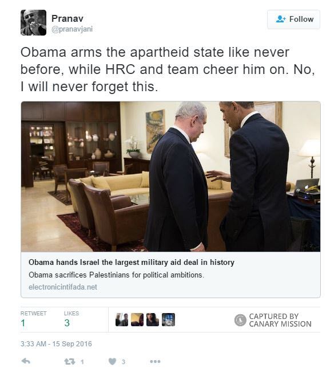Viewport: 334px width, 379px height.
Task: View the Likes count of 3
Action: (67, 323)
